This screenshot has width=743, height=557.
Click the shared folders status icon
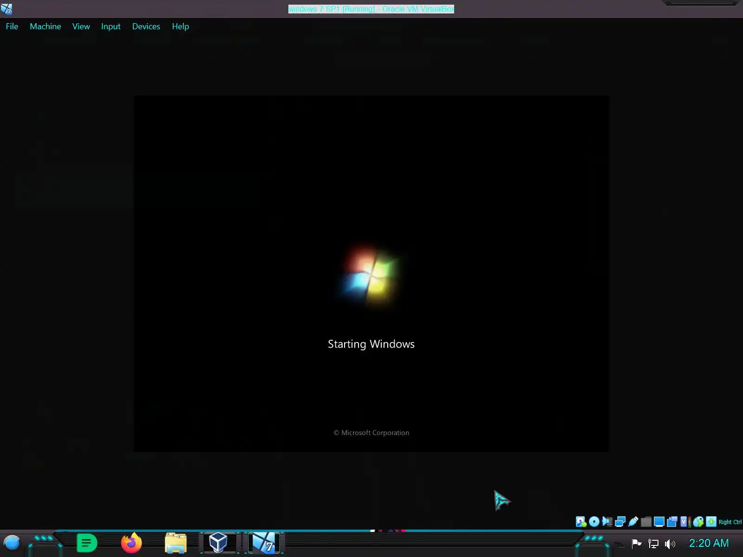[646, 522]
